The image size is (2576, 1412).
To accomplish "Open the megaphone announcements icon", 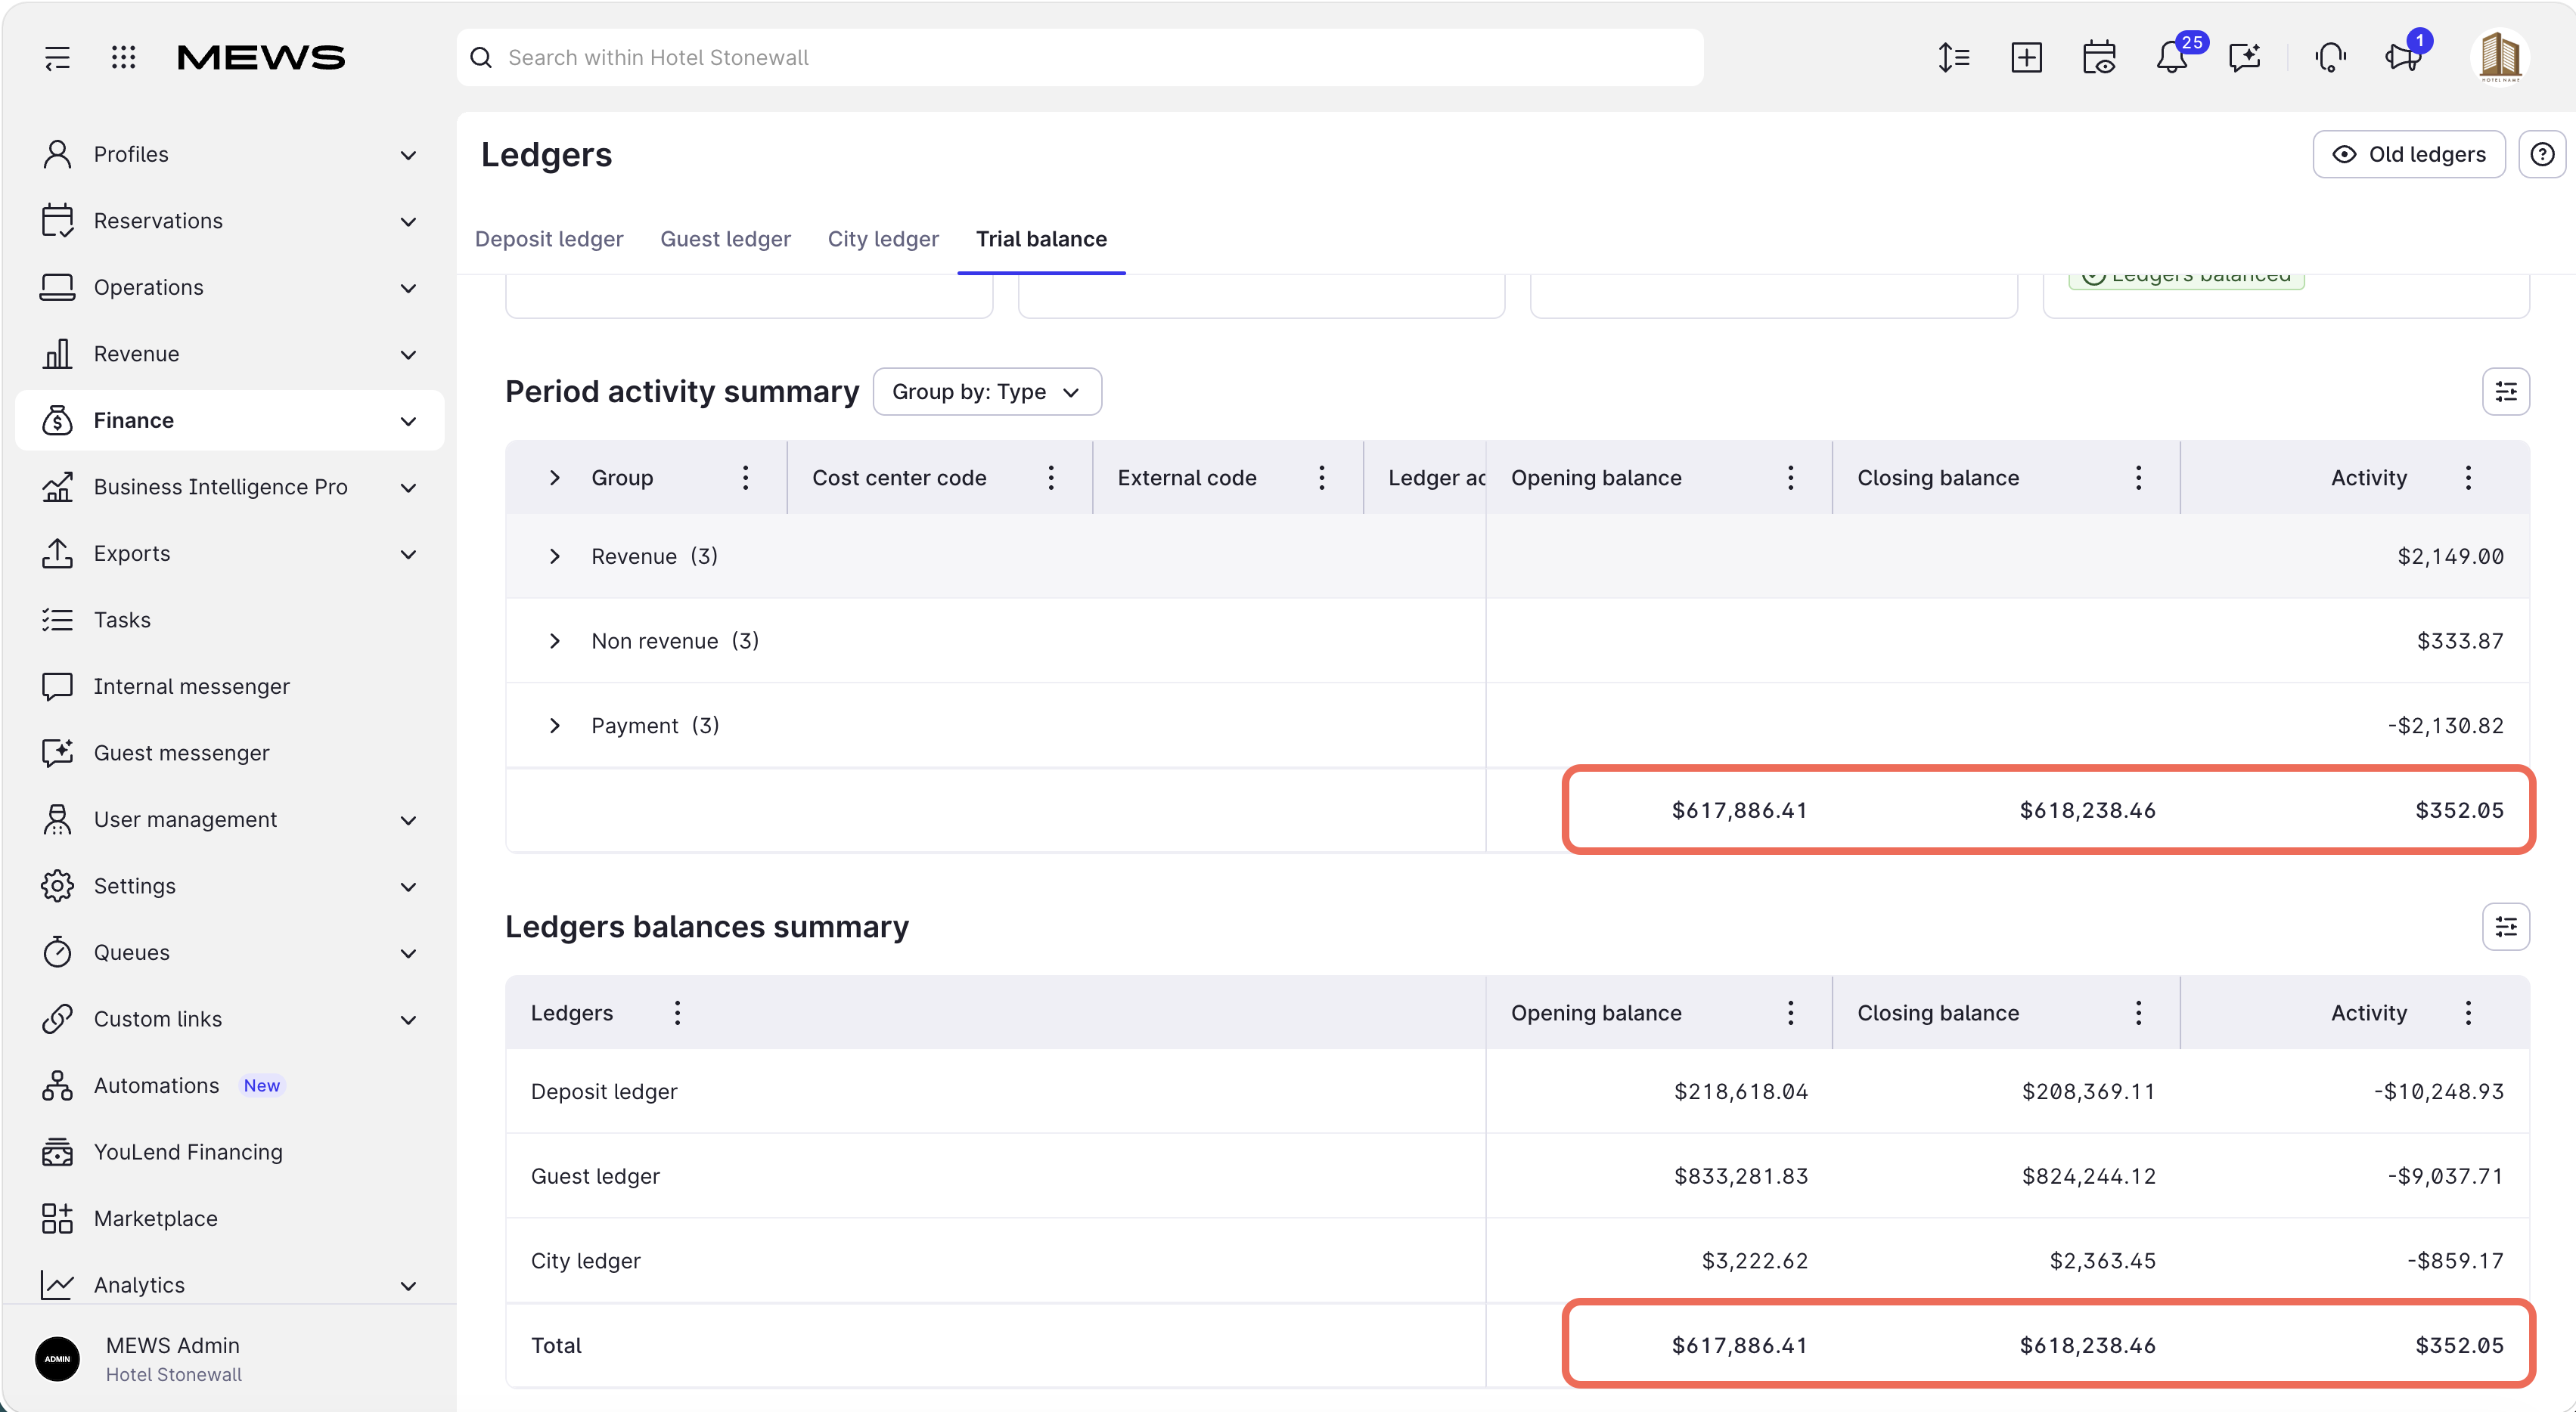I will tap(2403, 57).
